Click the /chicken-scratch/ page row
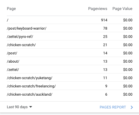 coord(70,45)
